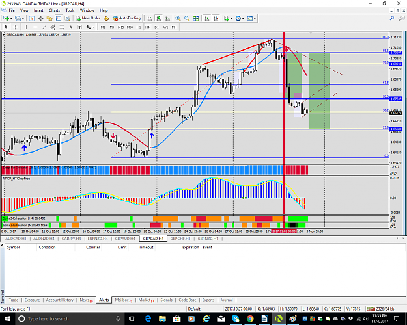The width and height of the screenshot is (407, 325).
Task: Open Windows Start menu
Action: (x=8, y=318)
